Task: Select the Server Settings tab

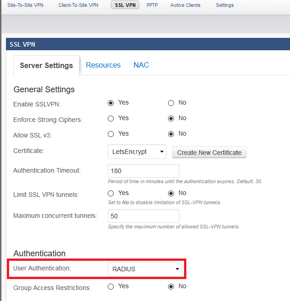Action: pyautogui.click(x=46, y=65)
